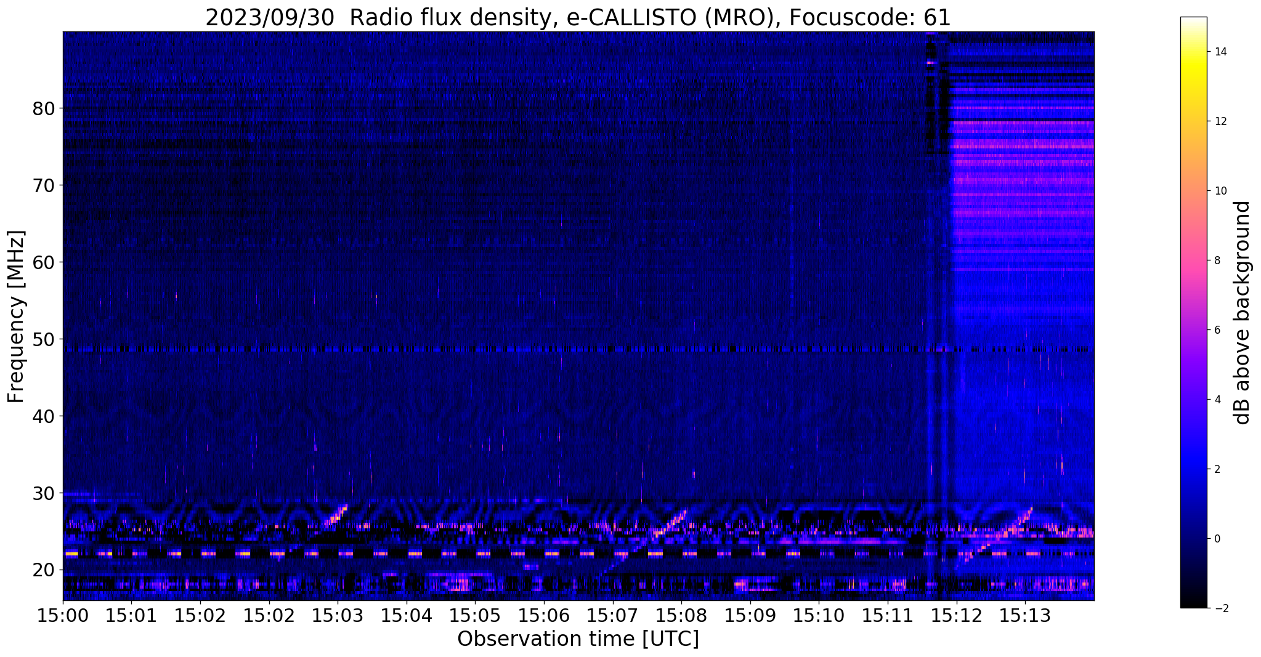Viewport: 1261px width, 657px height.
Task: Click the colorbar tick label 10
Action: pos(1220,191)
